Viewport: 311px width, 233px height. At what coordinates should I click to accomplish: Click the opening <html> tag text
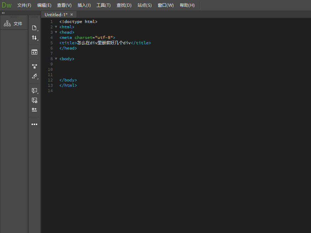click(67, 27)
